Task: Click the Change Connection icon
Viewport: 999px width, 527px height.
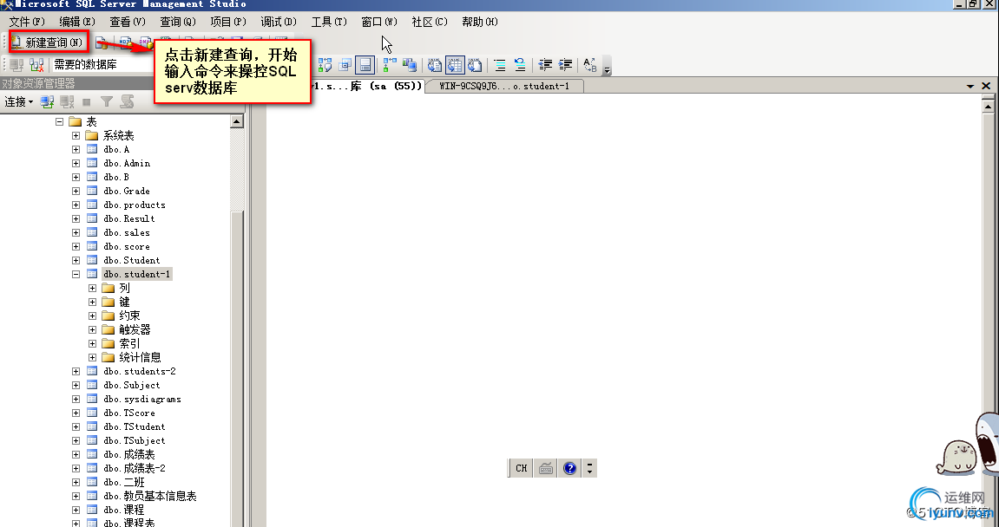Action: [x=36, y=64]
